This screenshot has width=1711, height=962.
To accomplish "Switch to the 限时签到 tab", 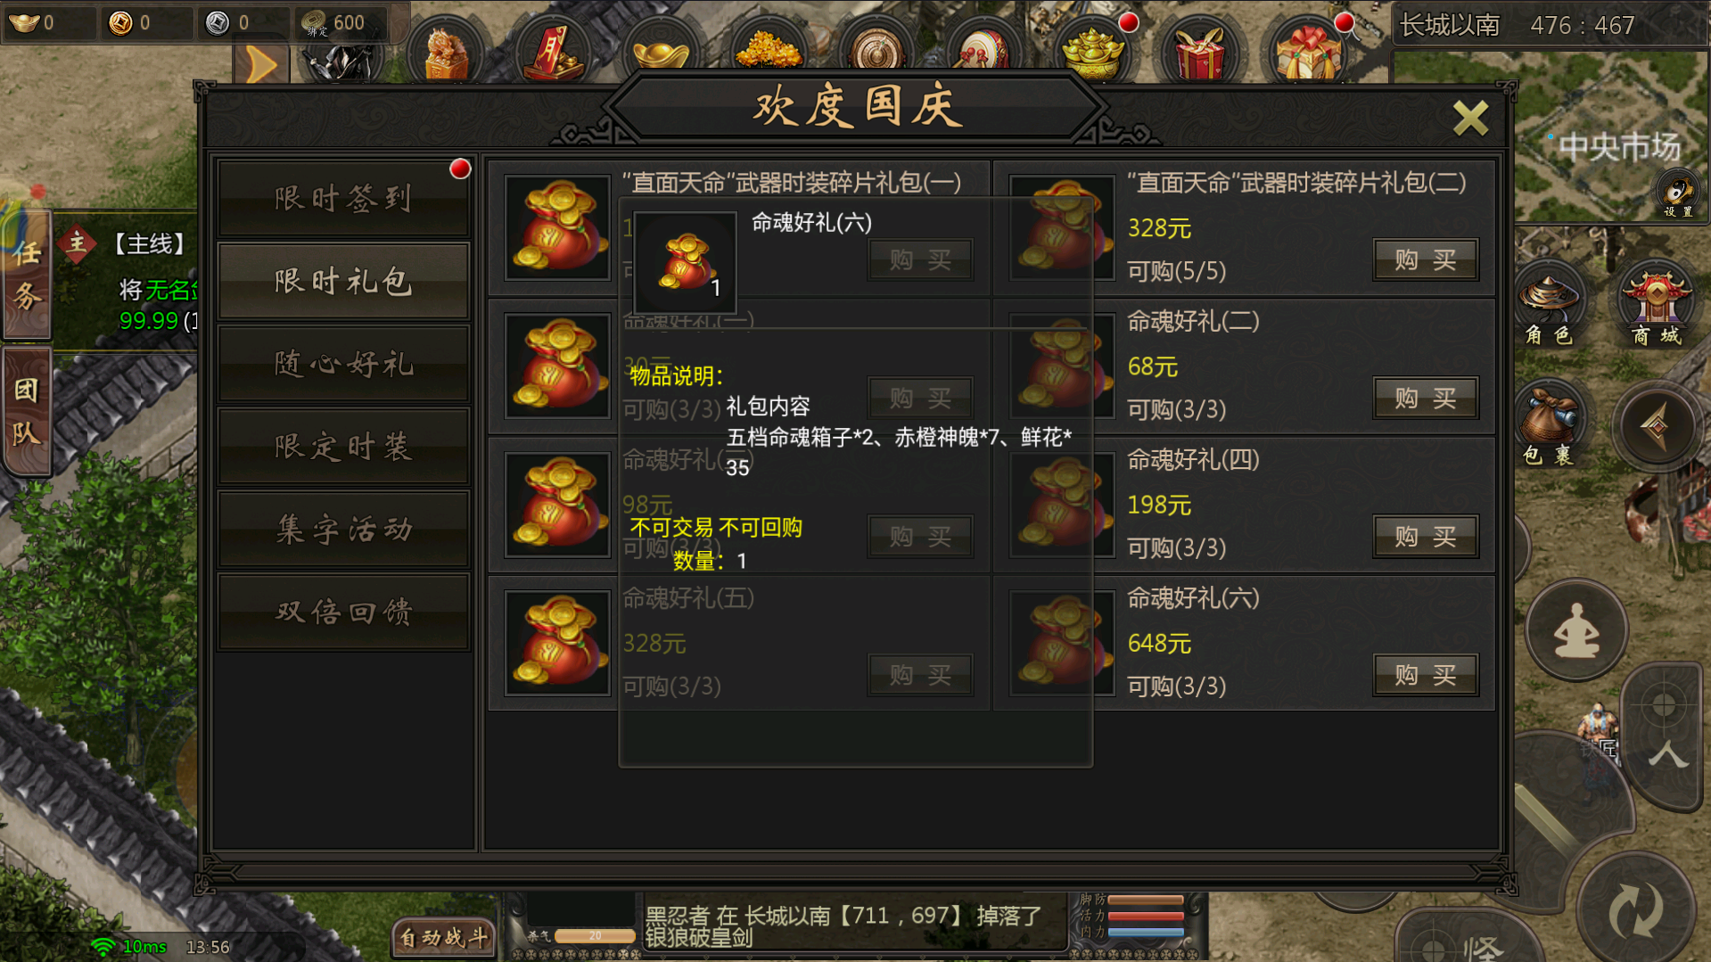I will click(343, 198).
